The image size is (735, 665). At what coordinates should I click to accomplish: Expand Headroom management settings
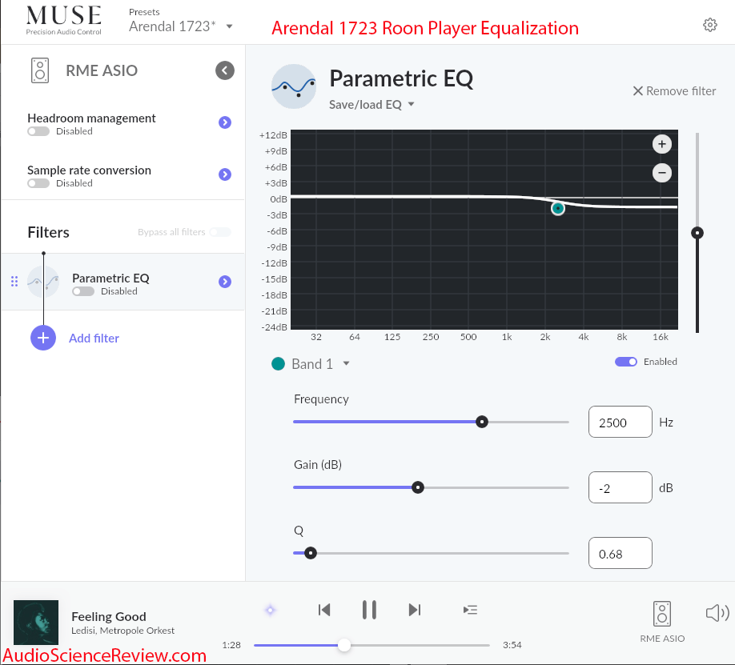coord(225,122)
